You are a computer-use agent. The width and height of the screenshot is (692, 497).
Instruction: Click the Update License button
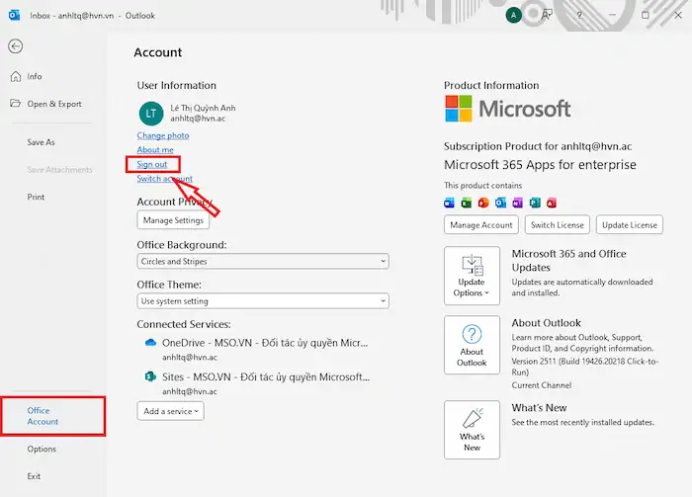(630, 225)
